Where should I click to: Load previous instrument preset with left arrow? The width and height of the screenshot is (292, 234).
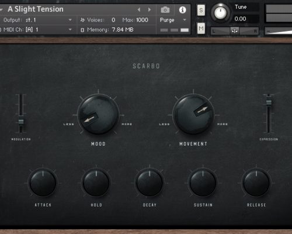[x=139, y=9]
